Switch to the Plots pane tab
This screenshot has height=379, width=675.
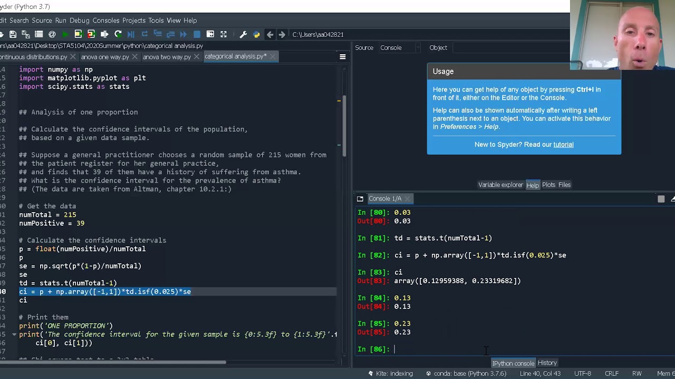[549, 185]
